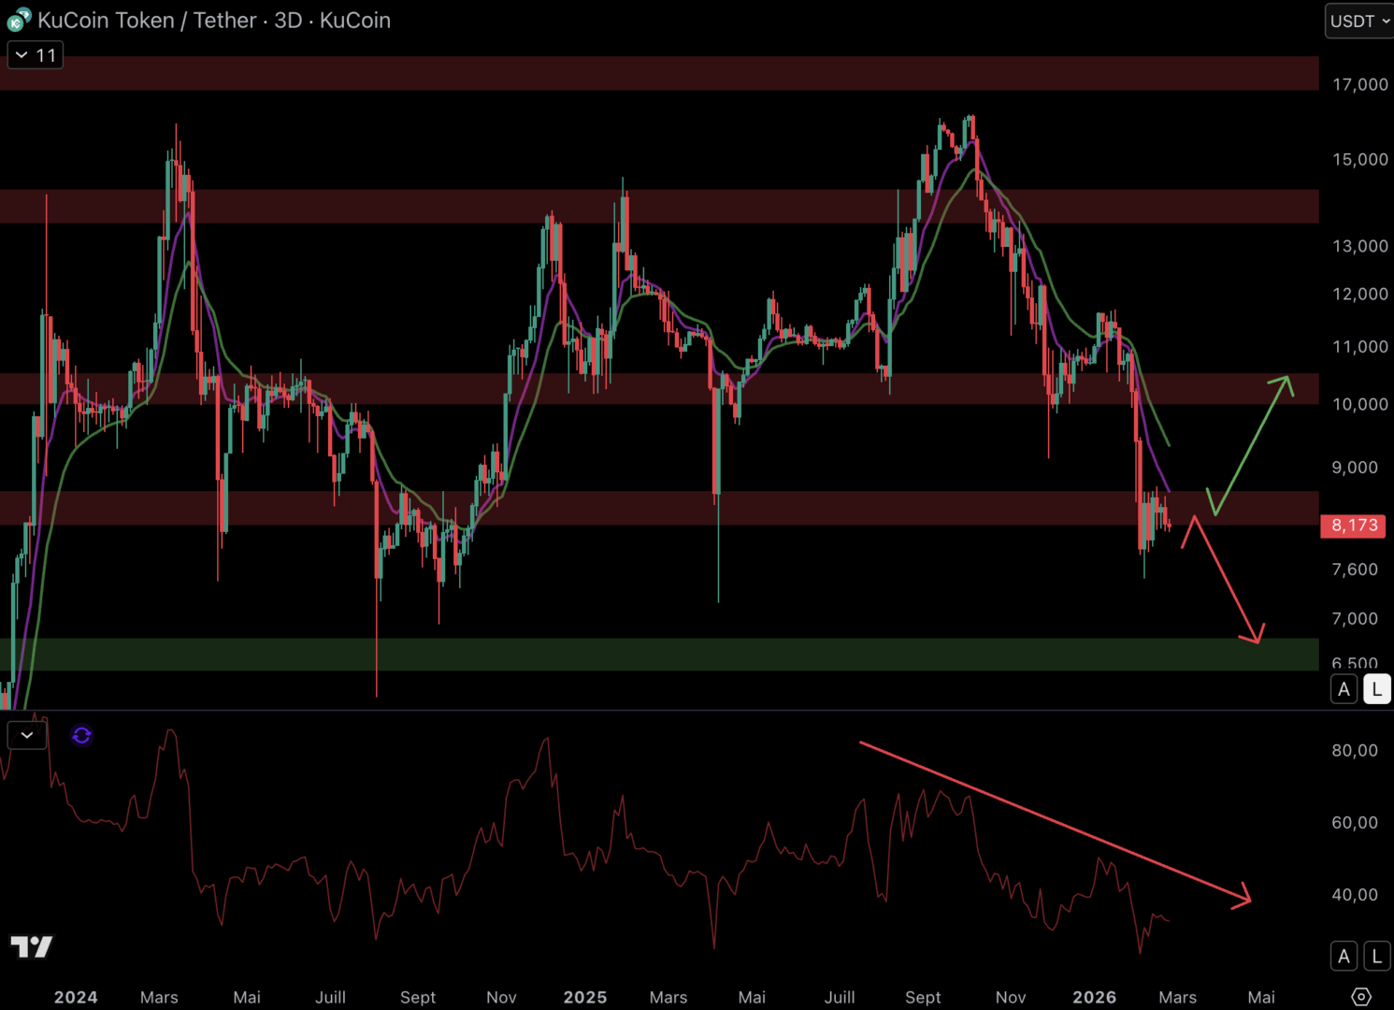Image resolution: width=1394 pixels, height=1010 pixels.
Task: Click the KuCoin Token symbol logo icon
Action: coord(19,20)
